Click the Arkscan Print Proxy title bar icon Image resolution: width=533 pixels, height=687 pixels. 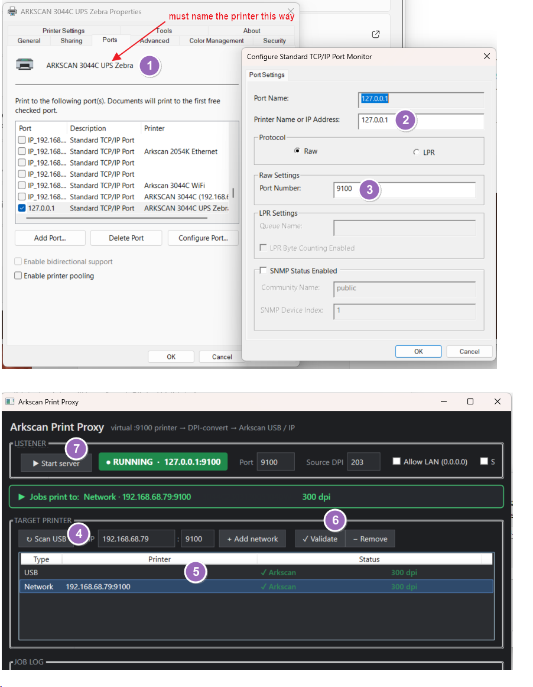[x=10, y=401]
